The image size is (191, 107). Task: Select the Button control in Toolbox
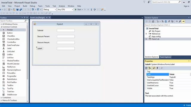(10, 33)
